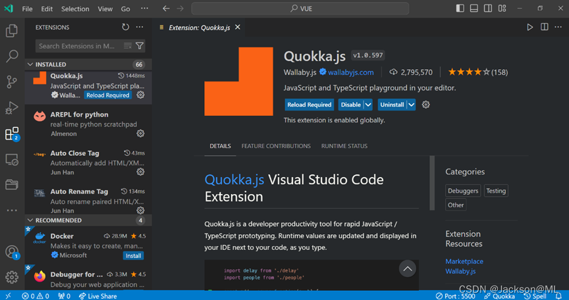Toggle bottom panel layout icon

[x=474, y=9]
